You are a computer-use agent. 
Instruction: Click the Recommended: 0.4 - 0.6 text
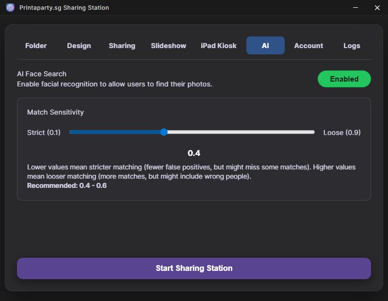(x=67, y=185)
